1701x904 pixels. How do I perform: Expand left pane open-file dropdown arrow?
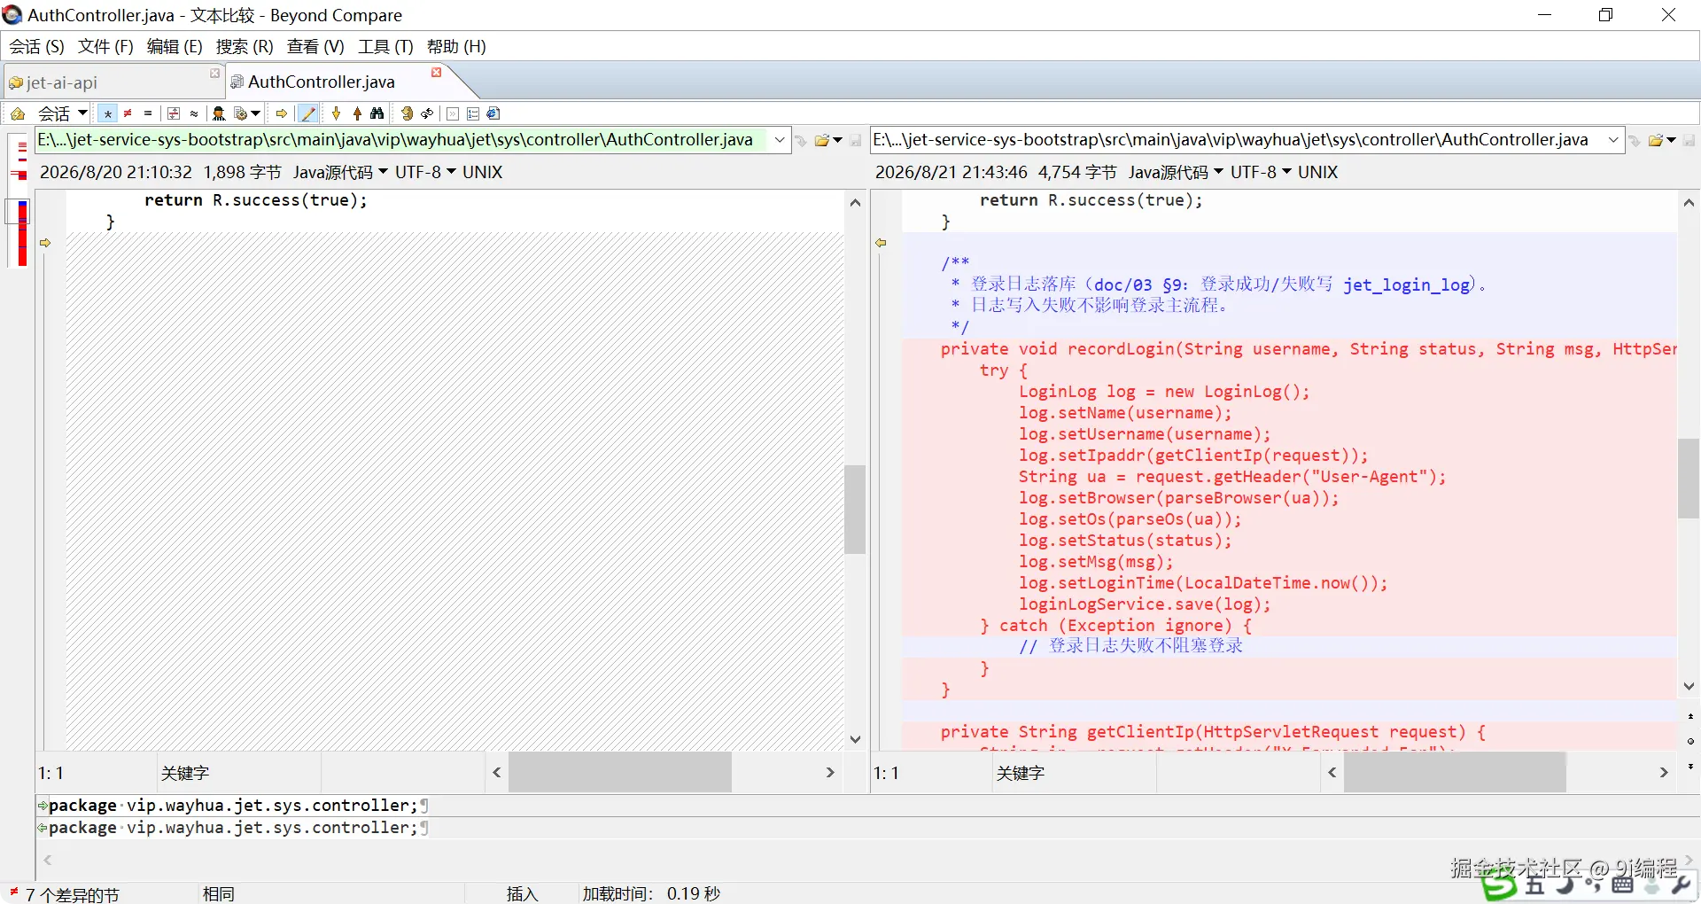pyautogui.click(x=838, y=140)
